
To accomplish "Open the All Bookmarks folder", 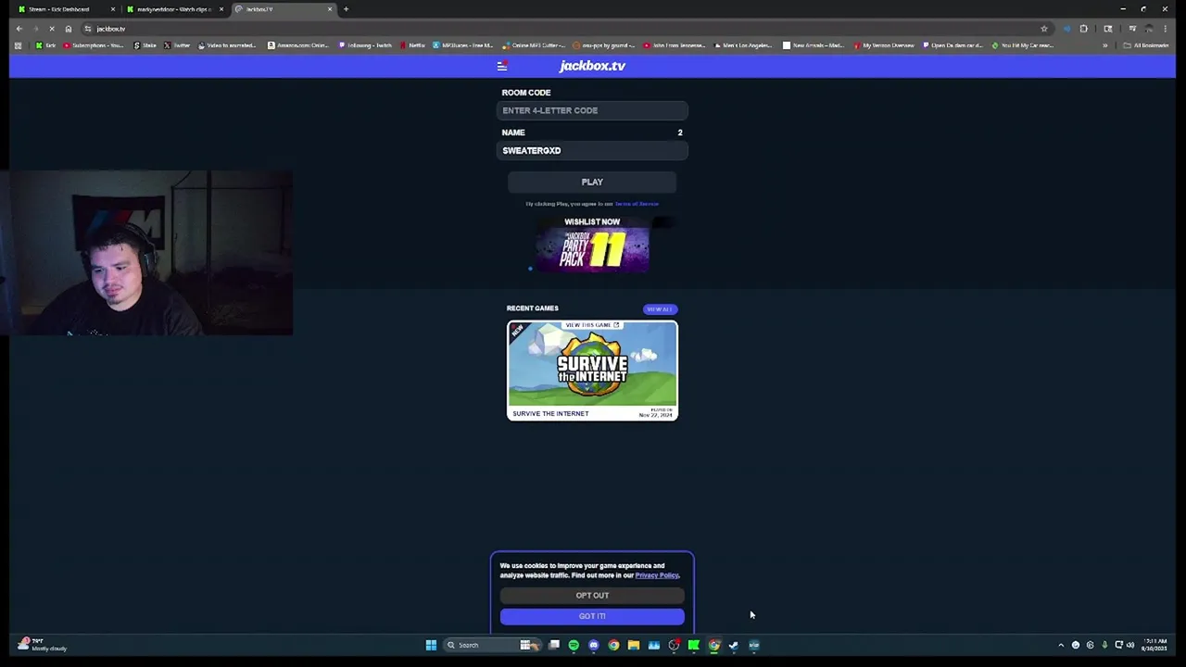I will click(1147, 45).
